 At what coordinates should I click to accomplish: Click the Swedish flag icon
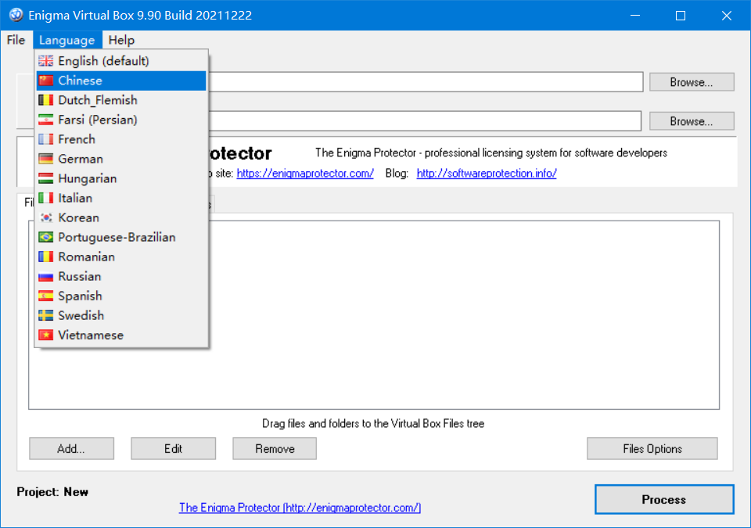46,315
